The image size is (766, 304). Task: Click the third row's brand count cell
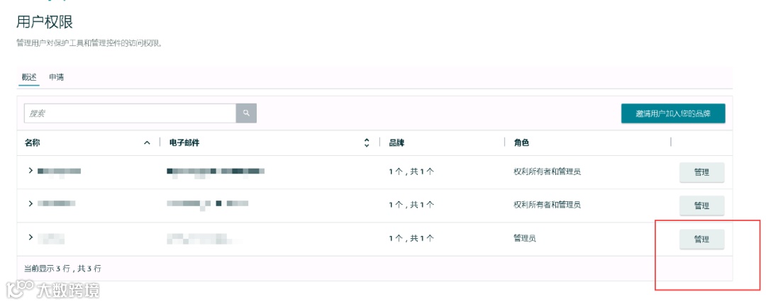411,239
